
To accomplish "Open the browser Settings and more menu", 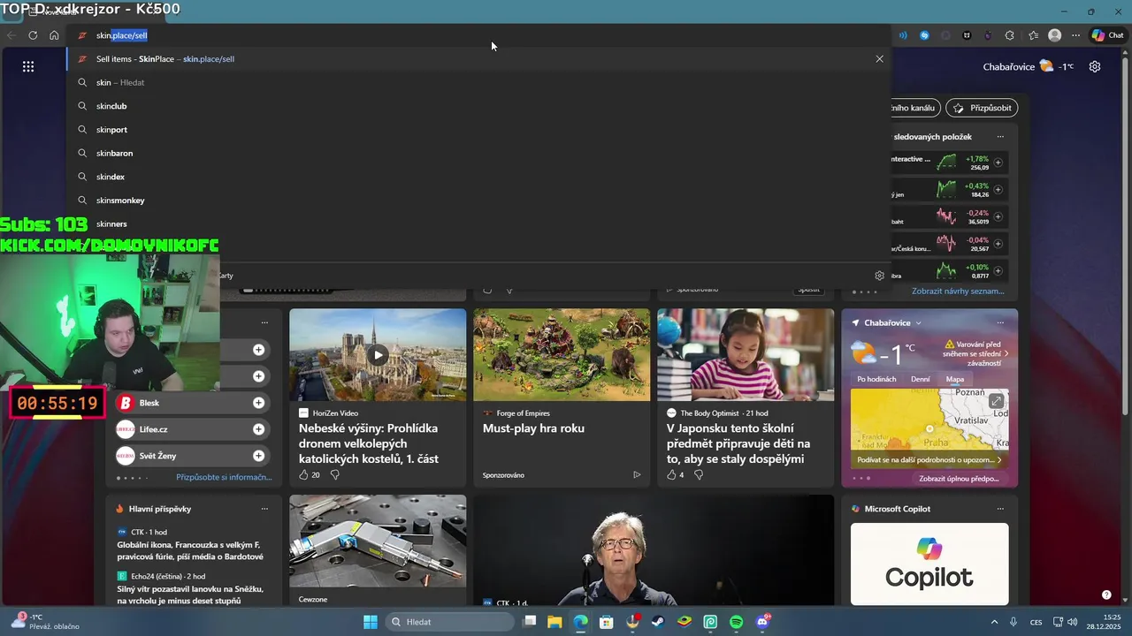I will coord(1075,35).
